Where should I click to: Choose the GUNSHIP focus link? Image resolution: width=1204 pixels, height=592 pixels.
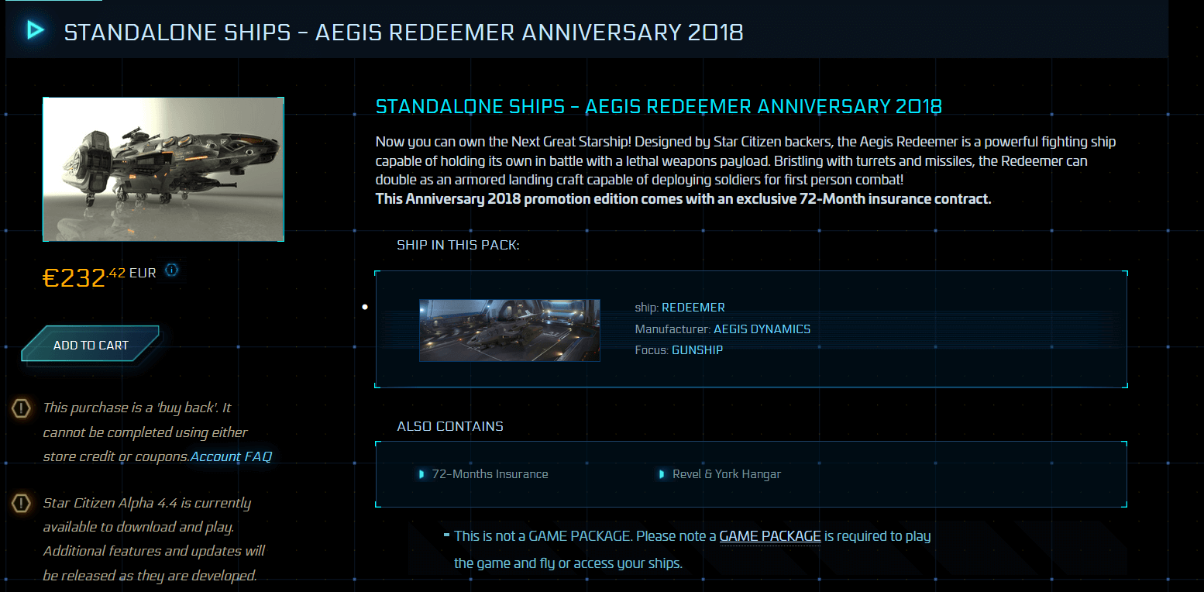tap(697, 350)
